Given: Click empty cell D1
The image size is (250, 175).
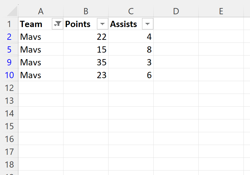Looking at the screenshot, I should pyautogui.click(x=176, y=24).
